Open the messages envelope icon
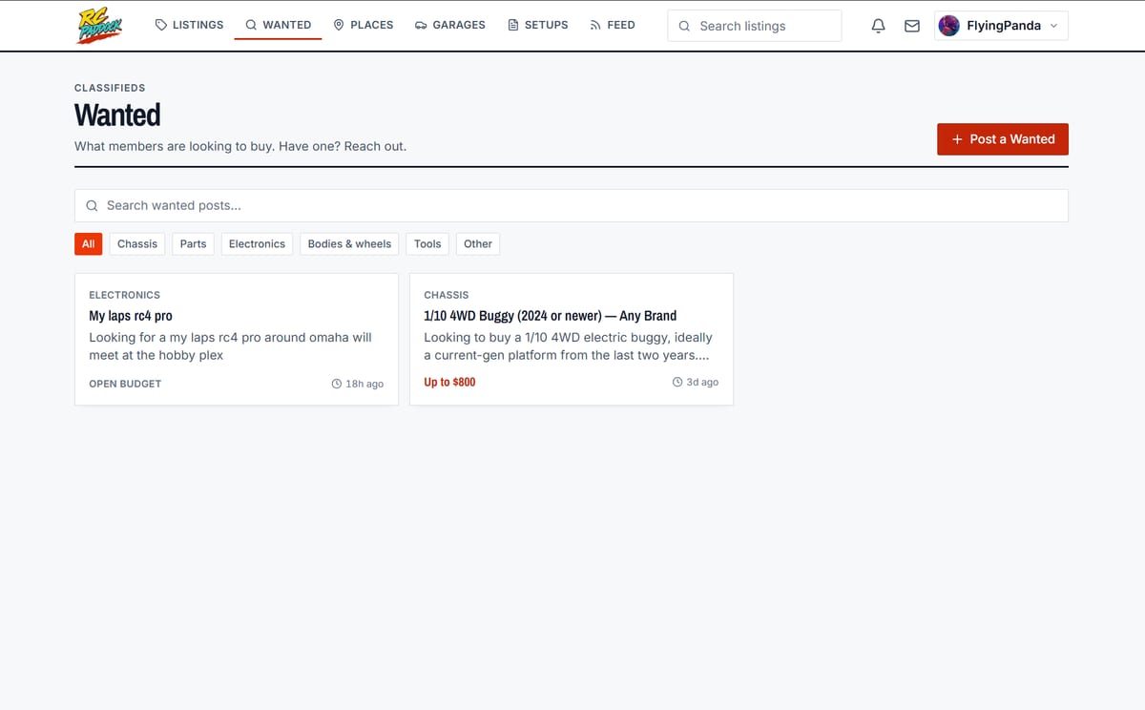The width and height of the screenshot is (1145, 710). [x=912, y=26]
